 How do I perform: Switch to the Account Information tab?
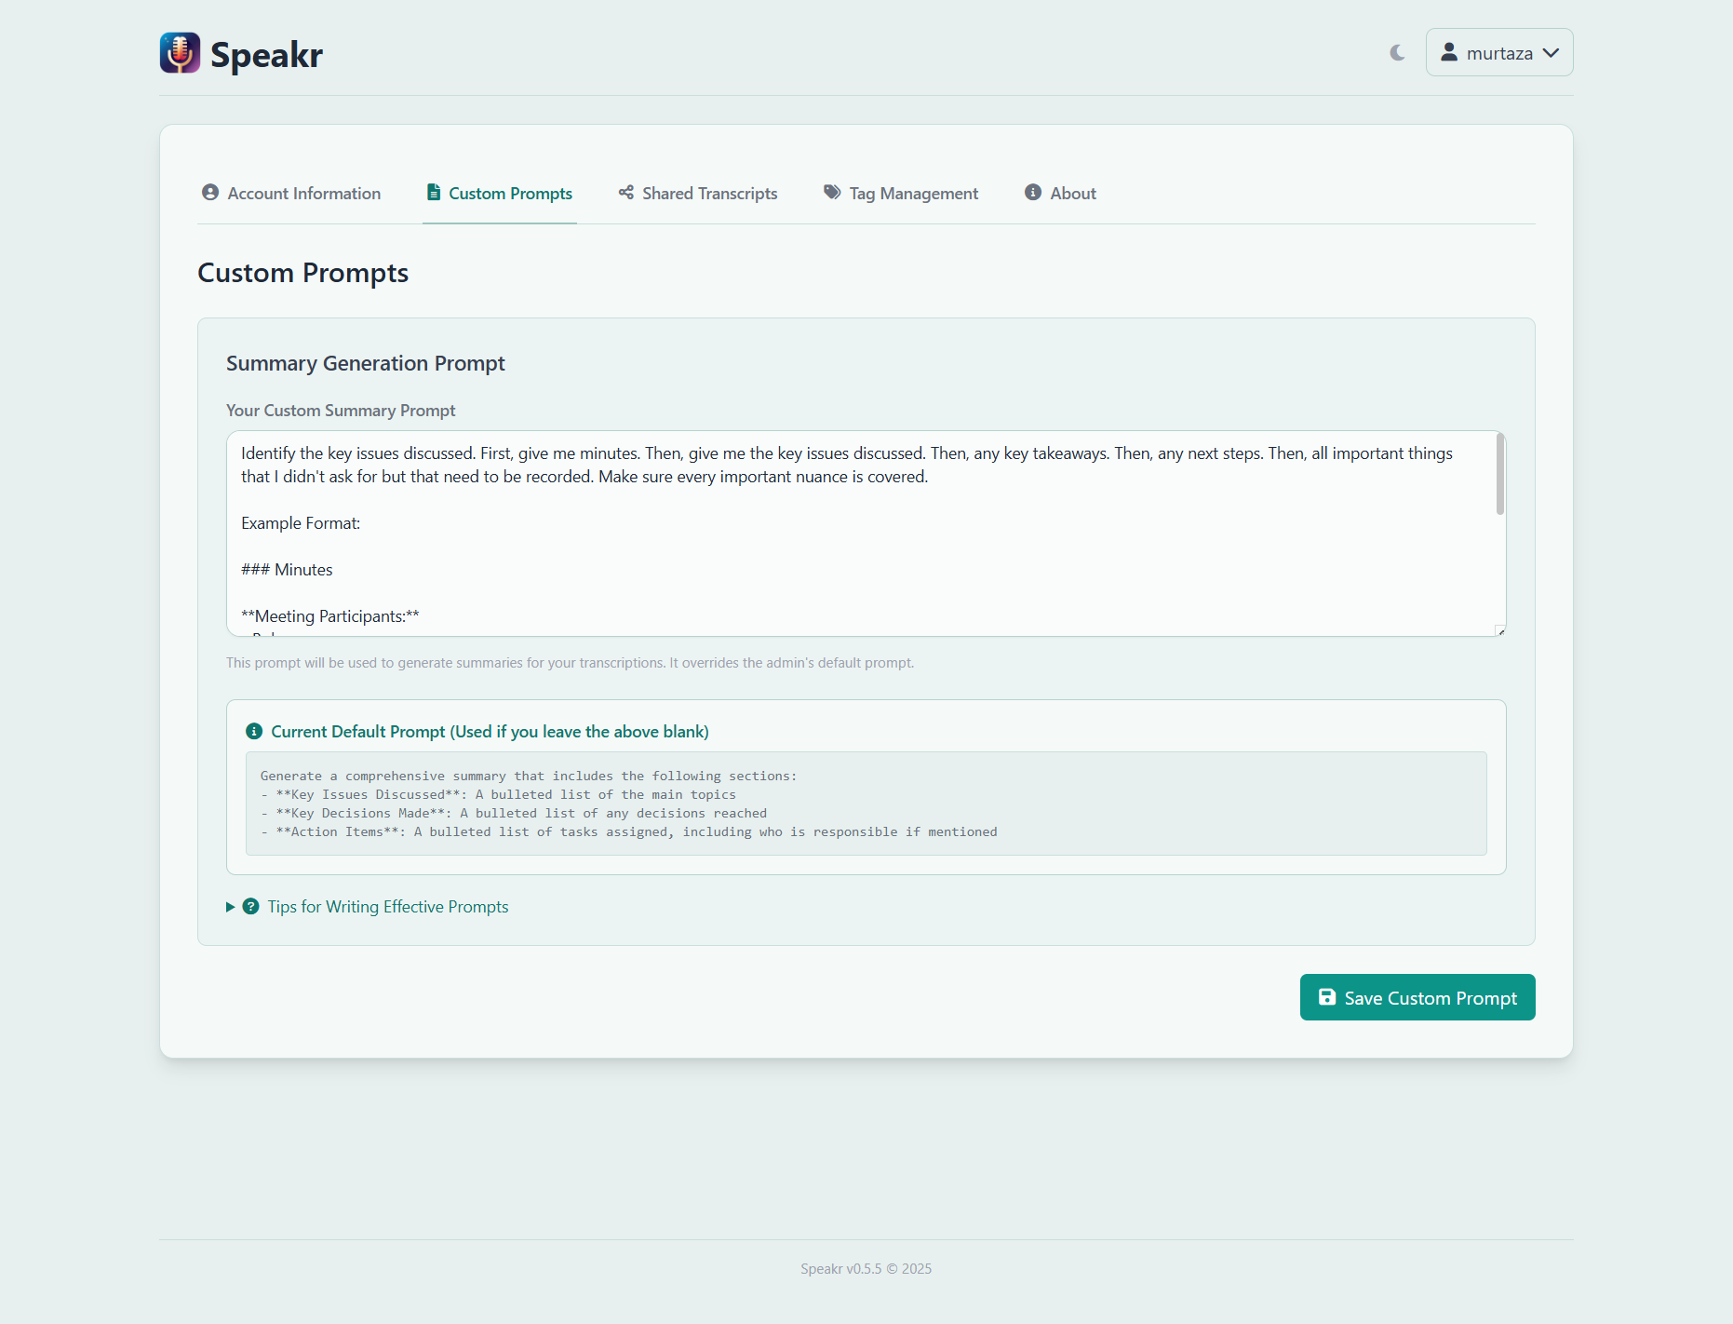pos(291,193)
